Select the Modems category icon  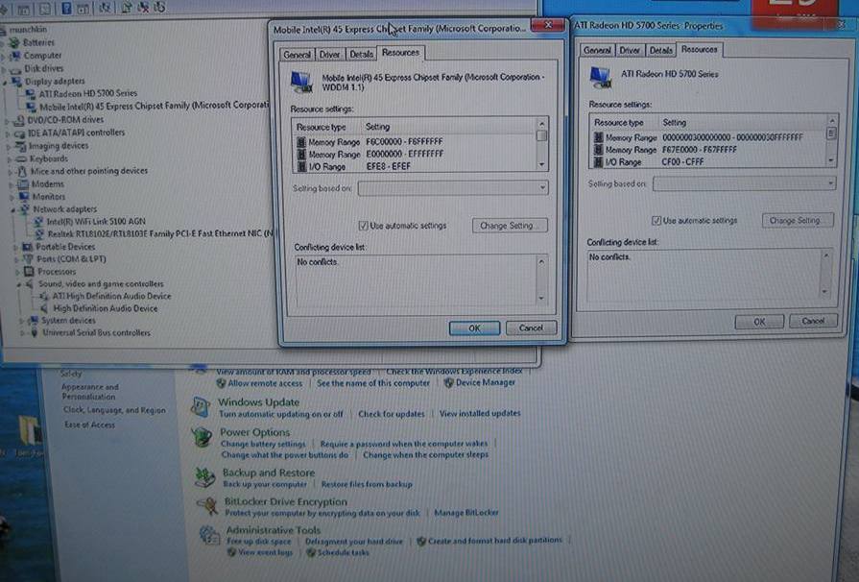pos(22,184)
